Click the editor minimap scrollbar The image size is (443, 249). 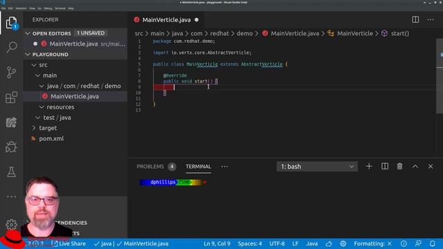440,76
